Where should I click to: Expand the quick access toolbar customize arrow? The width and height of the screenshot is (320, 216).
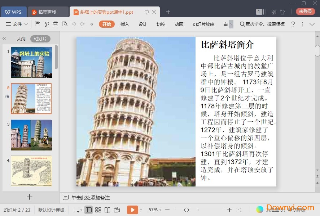pos(92,24)
